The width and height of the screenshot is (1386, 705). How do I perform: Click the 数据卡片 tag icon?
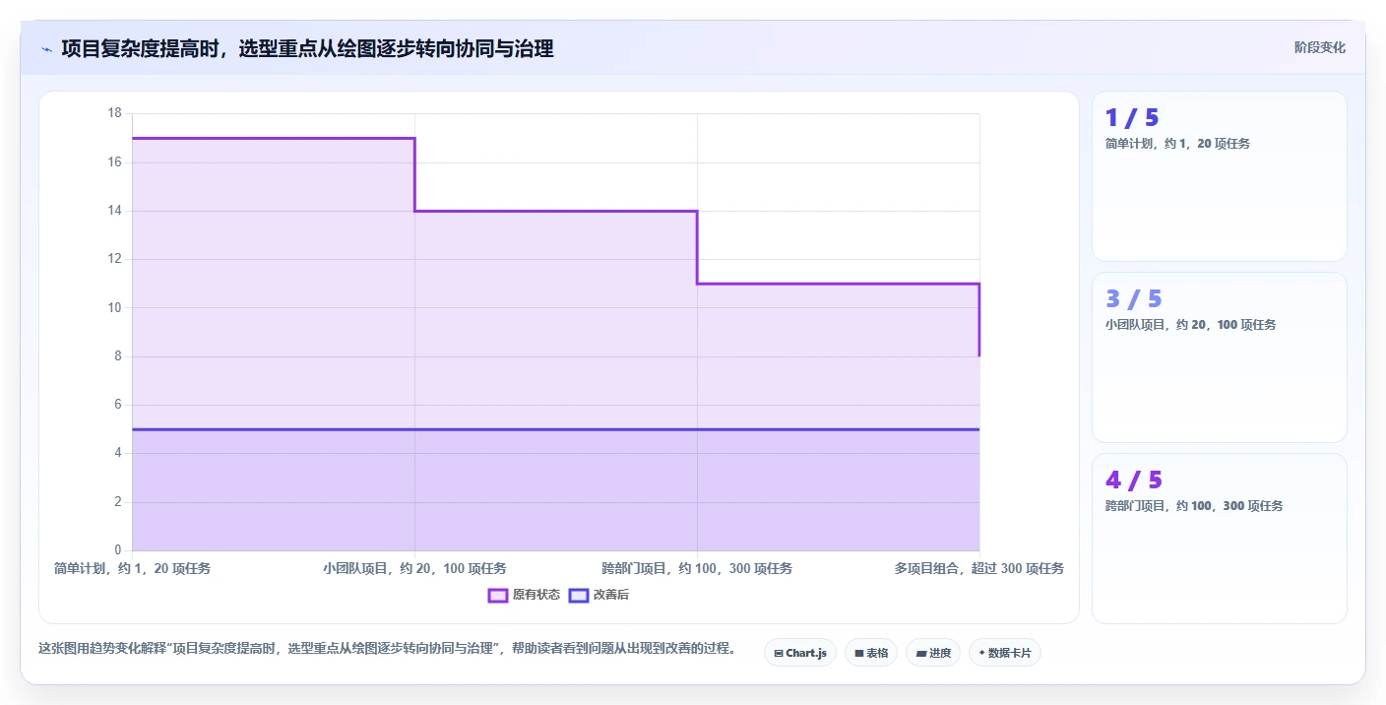982,653
